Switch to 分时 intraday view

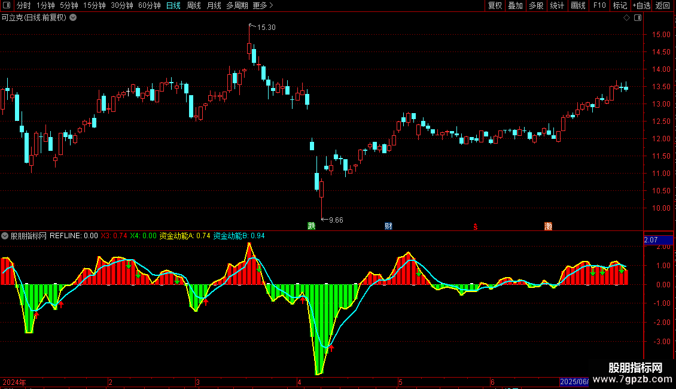24,5
